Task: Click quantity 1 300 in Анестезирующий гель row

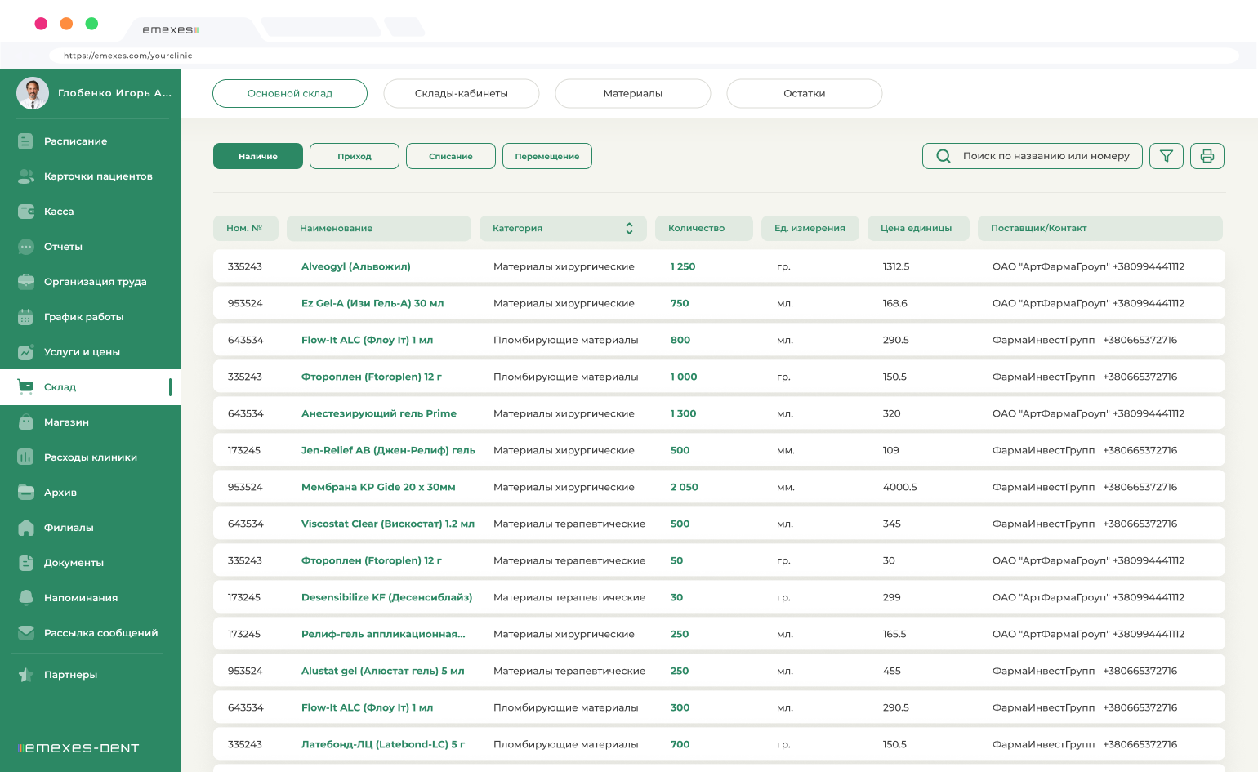Action: click(x=683, y=413)
